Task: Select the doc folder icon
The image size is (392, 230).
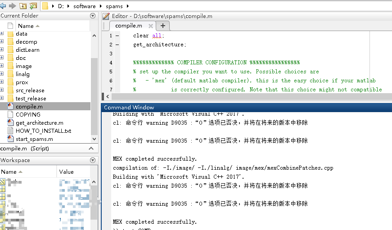Action: [x=10, y=58]
